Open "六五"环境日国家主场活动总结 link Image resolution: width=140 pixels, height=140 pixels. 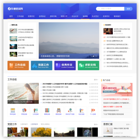click(x=113, y=114)
